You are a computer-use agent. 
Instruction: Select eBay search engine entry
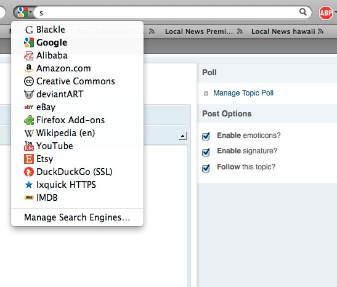(x=78, y=107)
